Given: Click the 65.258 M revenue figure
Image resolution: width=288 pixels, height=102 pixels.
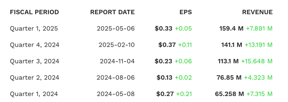Looking at the screenshot, I should 229,94.
